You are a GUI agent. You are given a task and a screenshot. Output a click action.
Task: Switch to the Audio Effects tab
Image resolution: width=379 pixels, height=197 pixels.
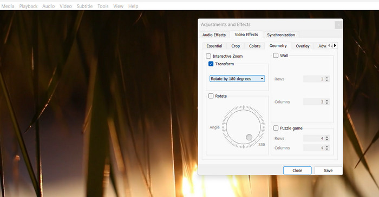coord(214,35)
